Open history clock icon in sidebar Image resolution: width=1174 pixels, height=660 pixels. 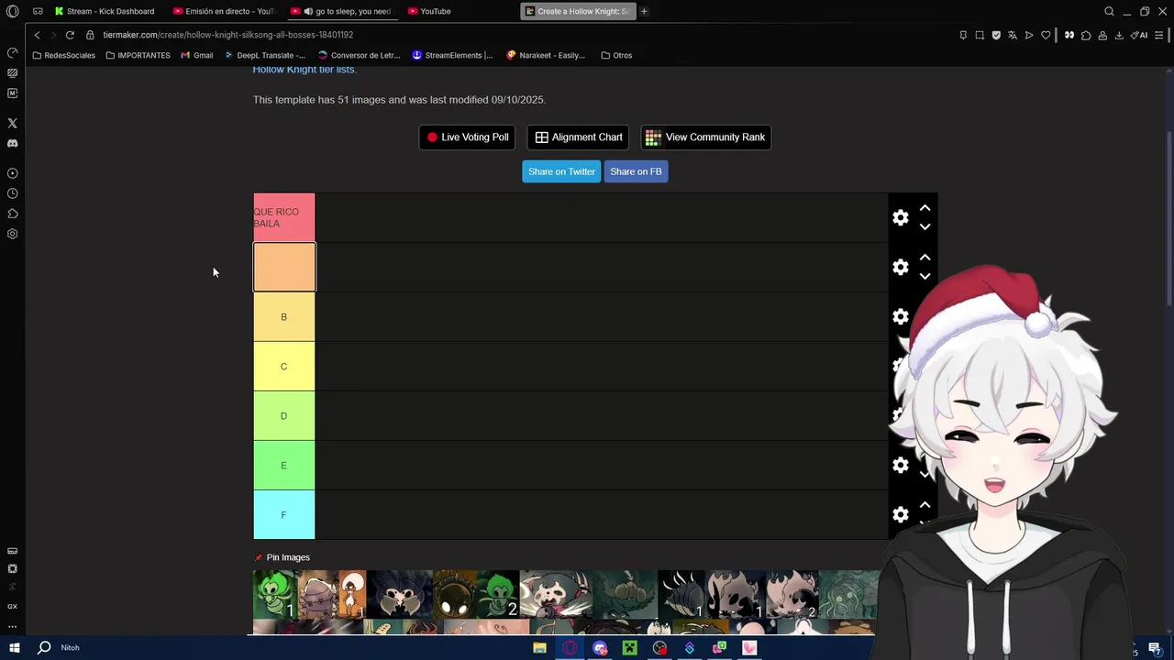point(12,193)
